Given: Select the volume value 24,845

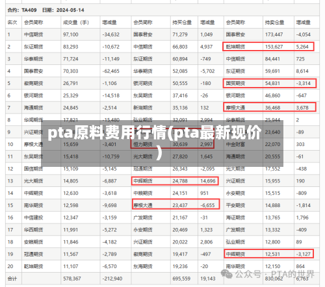Looking at the screenshot, I should [71, 108].
